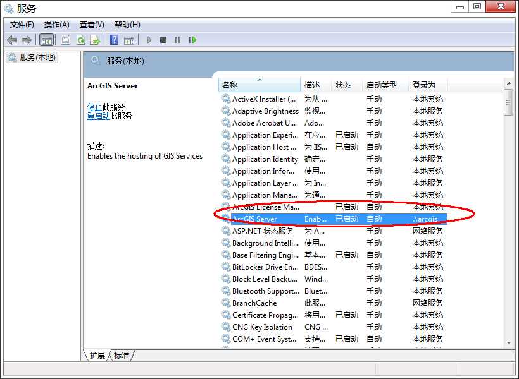Click the Export List toolbar icon

96,40
